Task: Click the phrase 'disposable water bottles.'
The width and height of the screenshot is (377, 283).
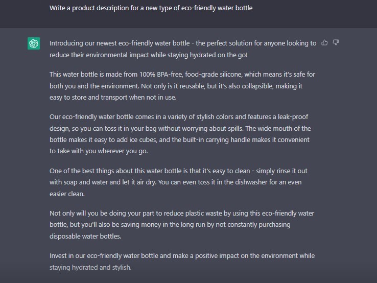Action: 85,236
